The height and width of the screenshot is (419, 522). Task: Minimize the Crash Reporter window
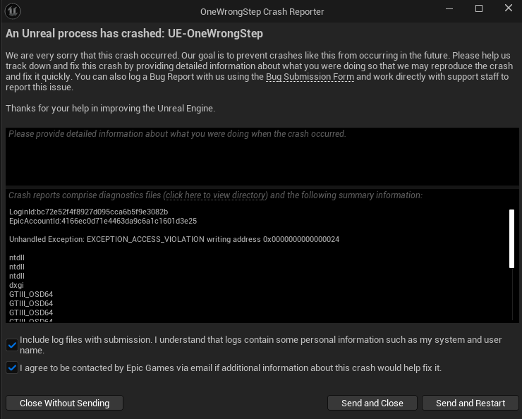coord(448,8)
